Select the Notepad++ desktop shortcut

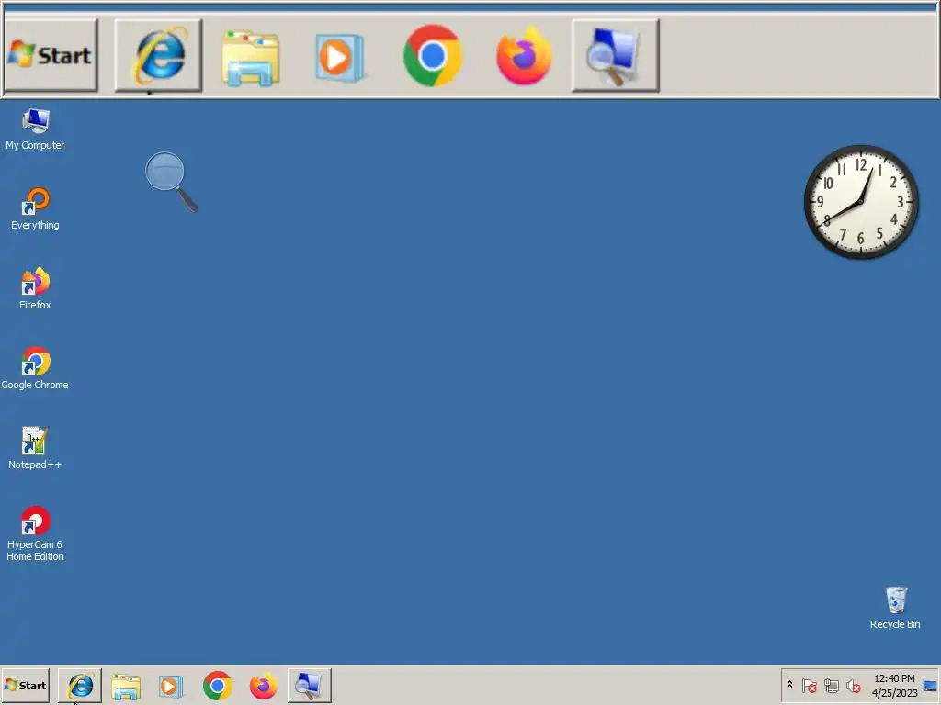35,448
